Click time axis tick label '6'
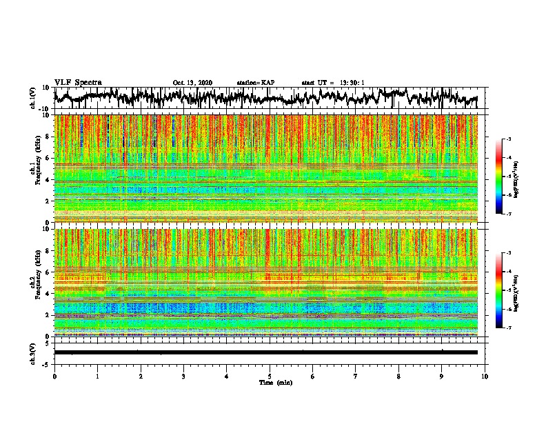 pos(313,376)
